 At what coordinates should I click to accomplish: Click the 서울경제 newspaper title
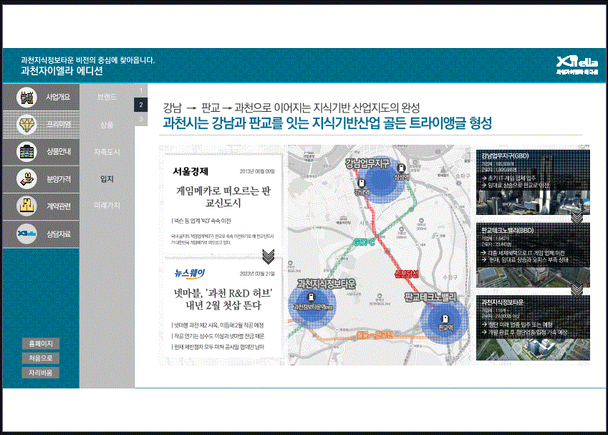(190, 171)
